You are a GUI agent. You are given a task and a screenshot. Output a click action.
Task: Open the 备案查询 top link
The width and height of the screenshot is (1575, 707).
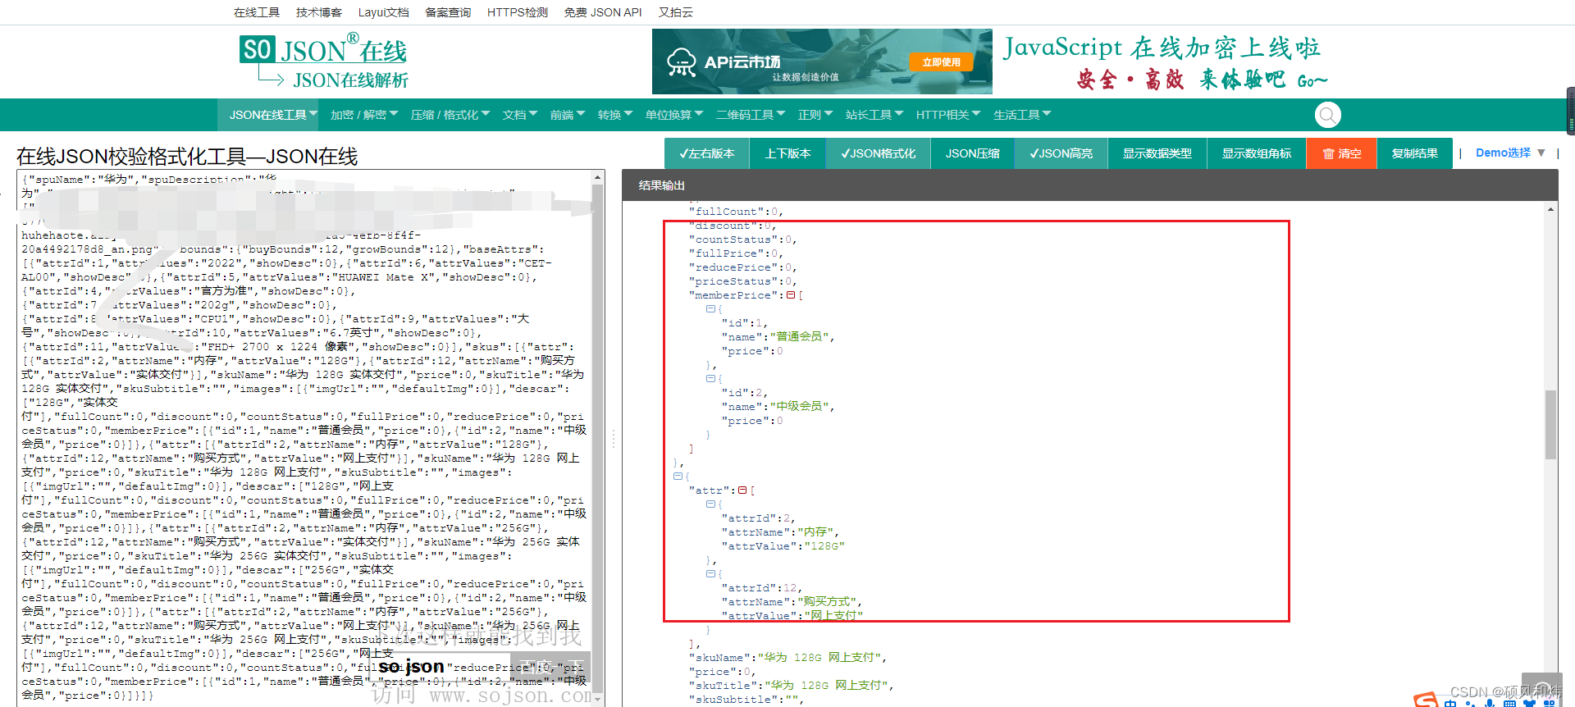(x=448, y=12)
